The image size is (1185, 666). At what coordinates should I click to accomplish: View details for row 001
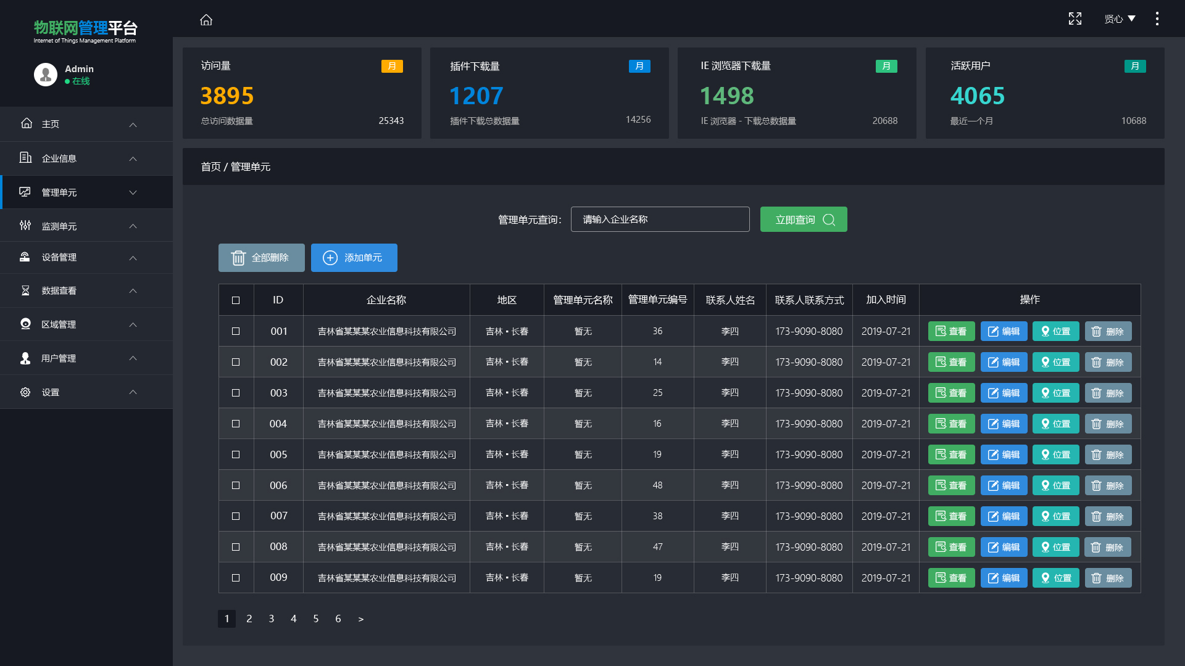coord(951,331)
